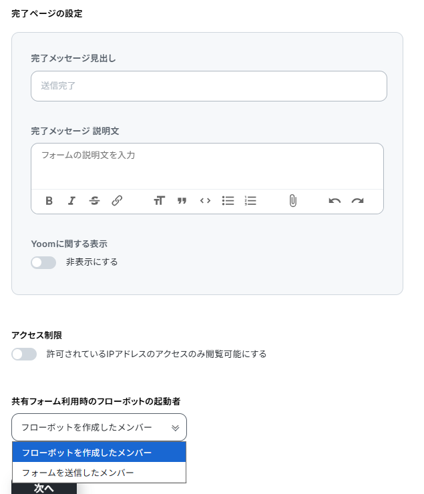The height and width of the screenshot is (494, 424).
Task: Create a numbered list
Action: coord(250,201)
